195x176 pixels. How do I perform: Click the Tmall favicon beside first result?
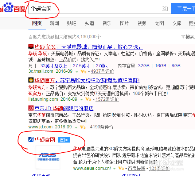pos(31,47)
